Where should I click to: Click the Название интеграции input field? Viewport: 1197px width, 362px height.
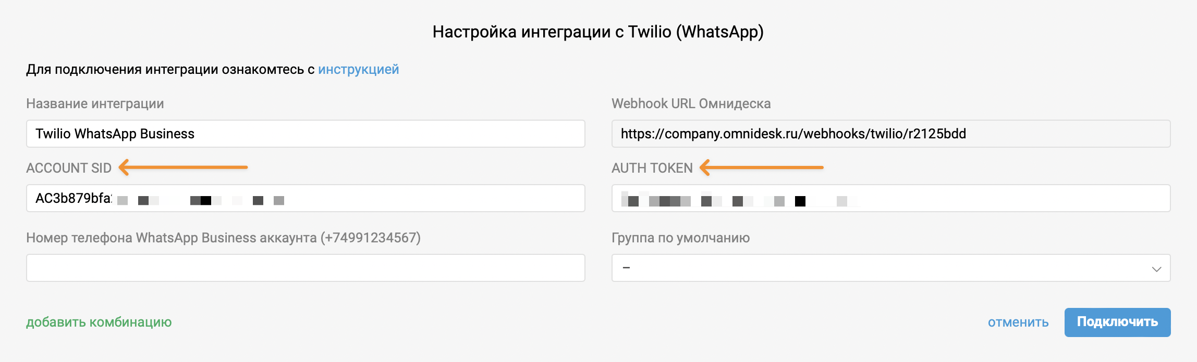(306, 134)
